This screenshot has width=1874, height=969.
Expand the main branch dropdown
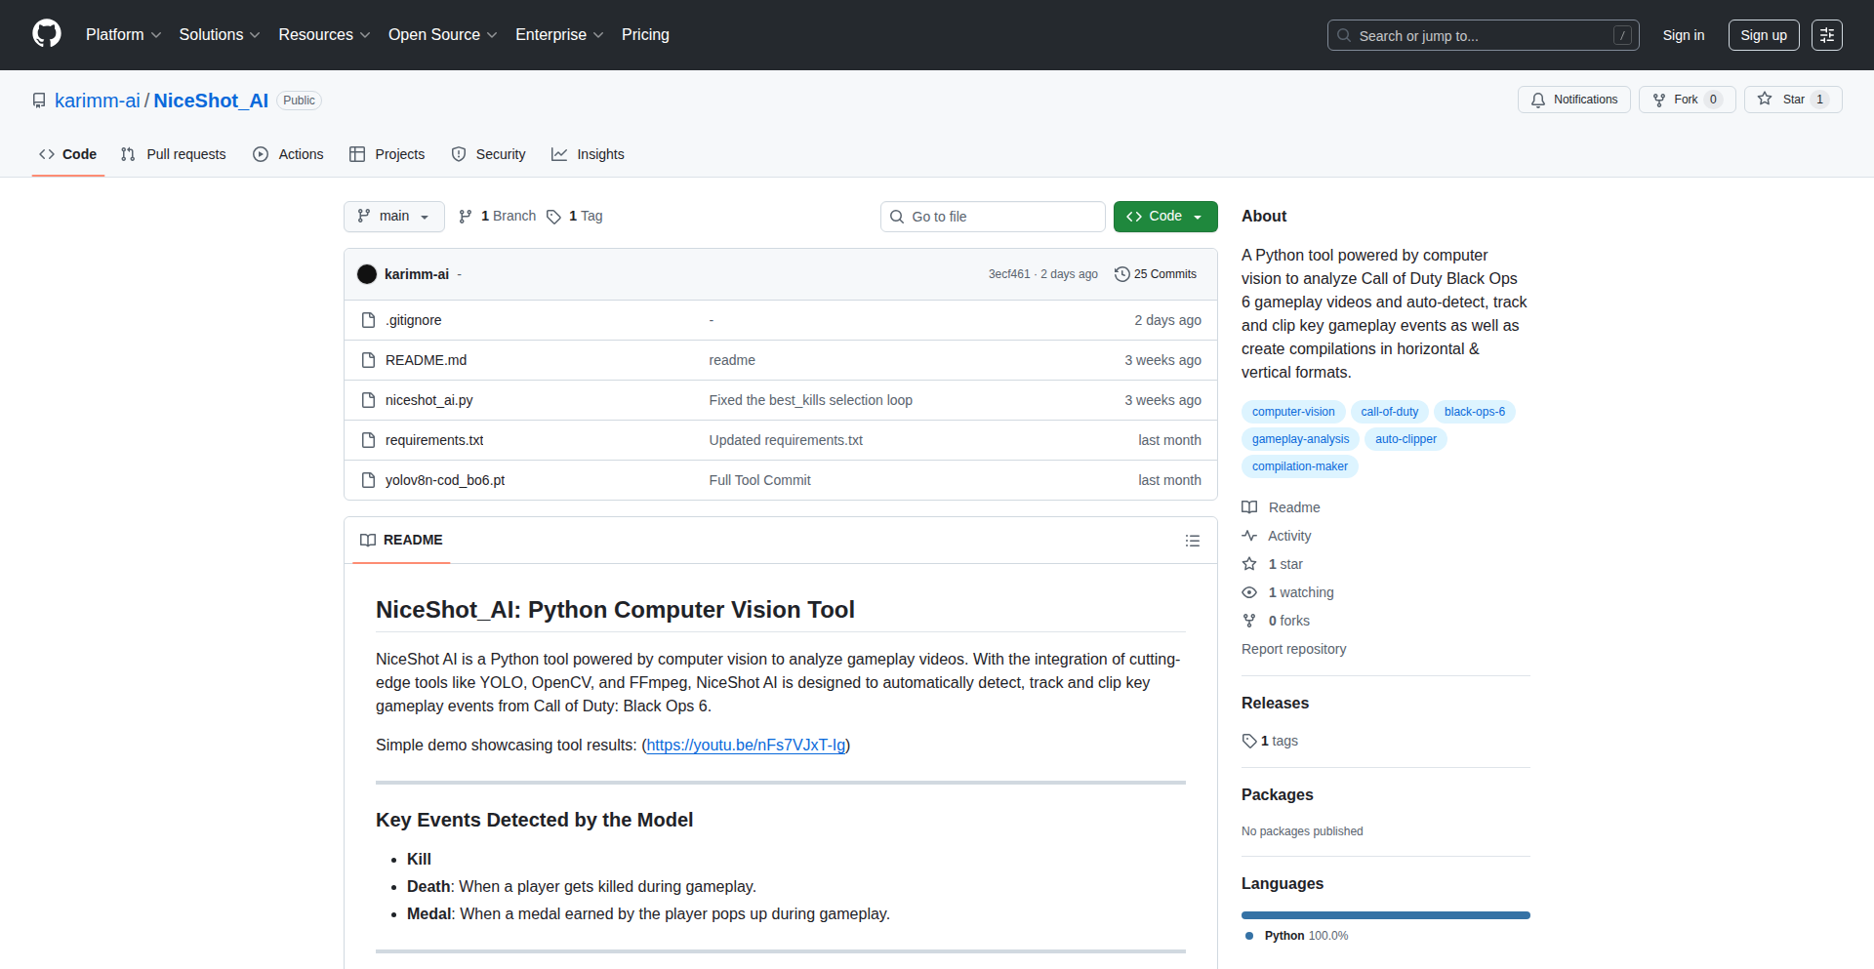pos(393,217)
